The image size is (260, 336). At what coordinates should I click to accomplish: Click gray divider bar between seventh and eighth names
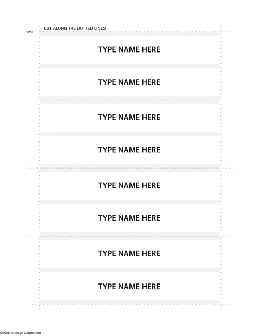130,270
